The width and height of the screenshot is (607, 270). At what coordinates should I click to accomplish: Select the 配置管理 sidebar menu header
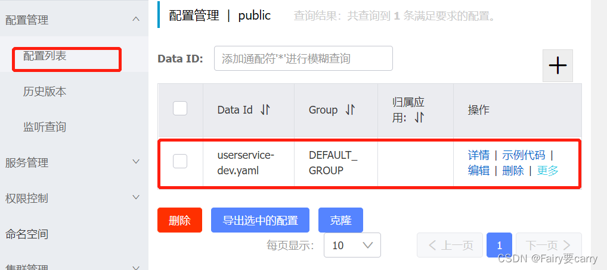pos(27,20)
